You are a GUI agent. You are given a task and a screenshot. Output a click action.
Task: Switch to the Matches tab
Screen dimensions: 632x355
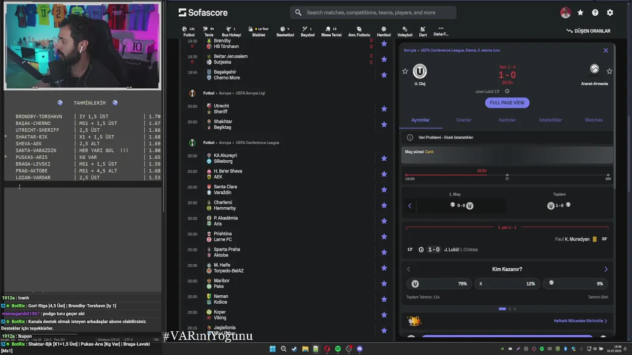[593, 120]
